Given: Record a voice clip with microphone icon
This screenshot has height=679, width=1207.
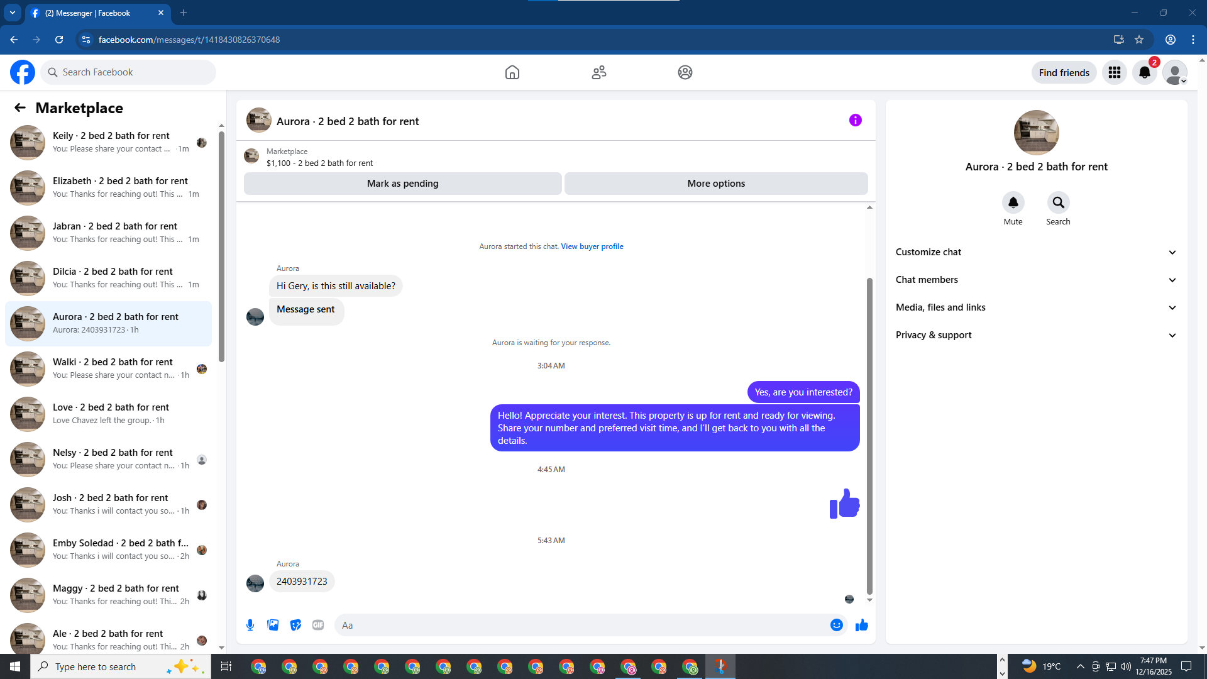Looking at the screenshot, I should [x=250, y=625].
